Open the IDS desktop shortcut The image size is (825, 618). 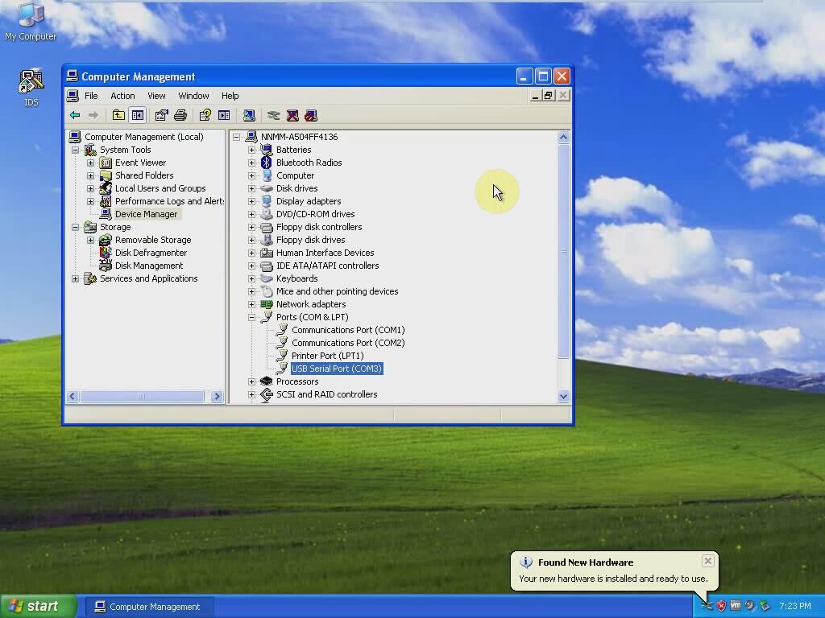coord(31,87)
